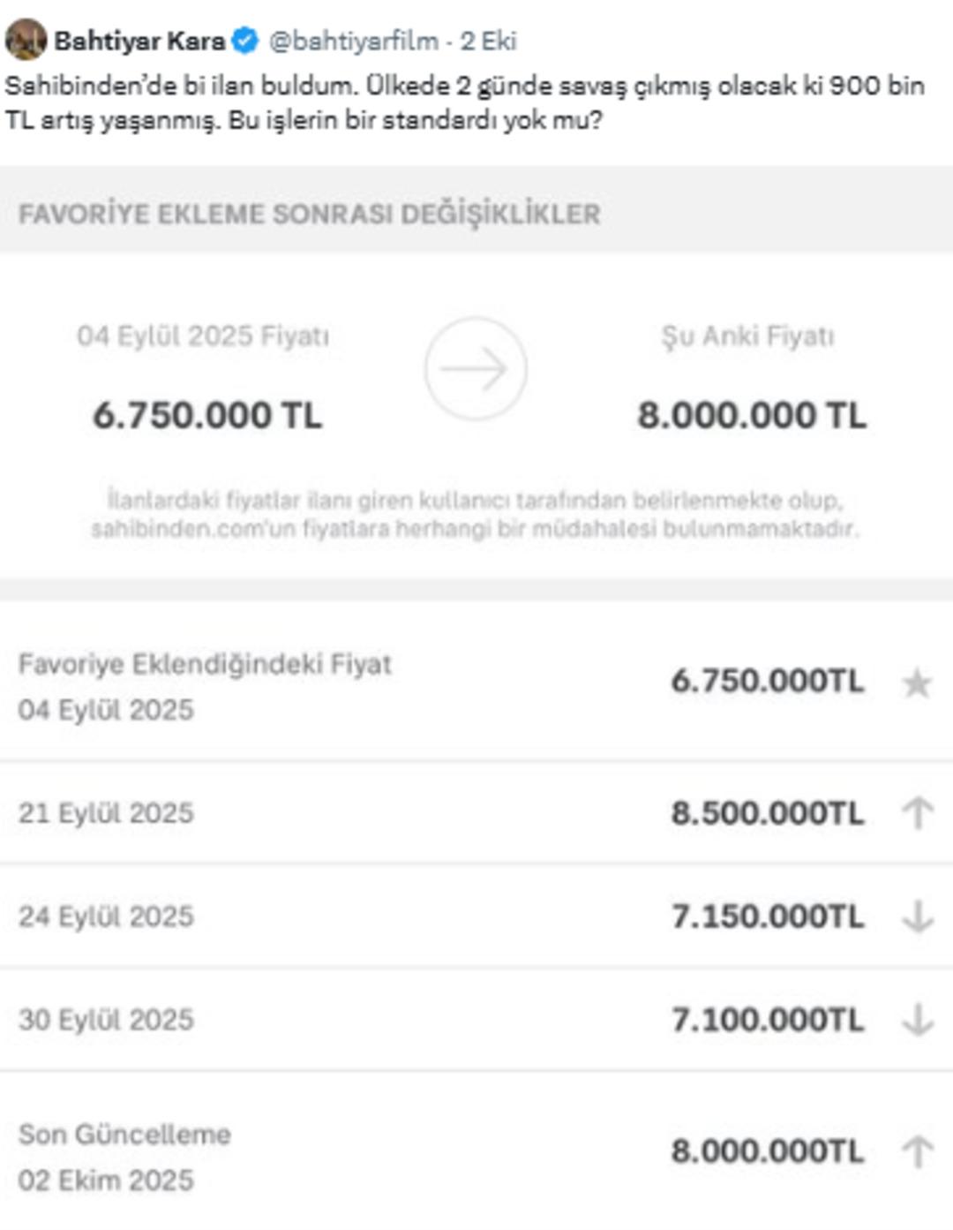Click the 04 Eylül 2025 Fiyatı 6.750.000 TL value
This screenshot has height=1230, width=953.
click(x=207, y=415)
